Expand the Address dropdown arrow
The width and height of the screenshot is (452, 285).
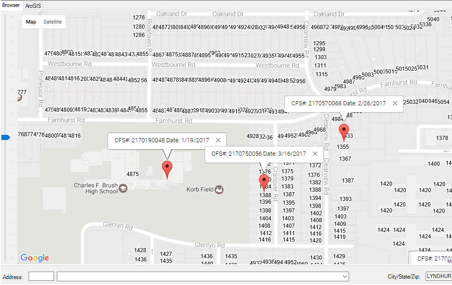tap(345, 277)
